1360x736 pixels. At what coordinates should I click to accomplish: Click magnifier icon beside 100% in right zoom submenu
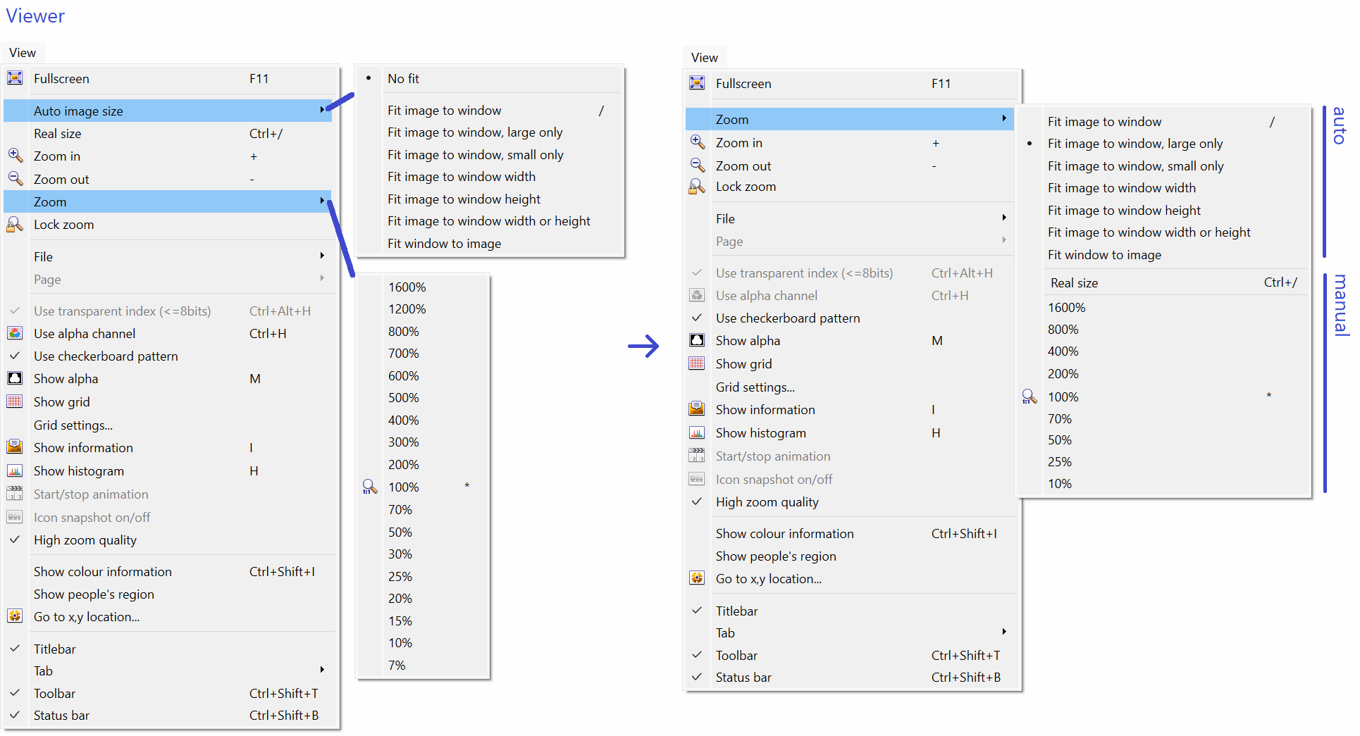[1030, 397]
